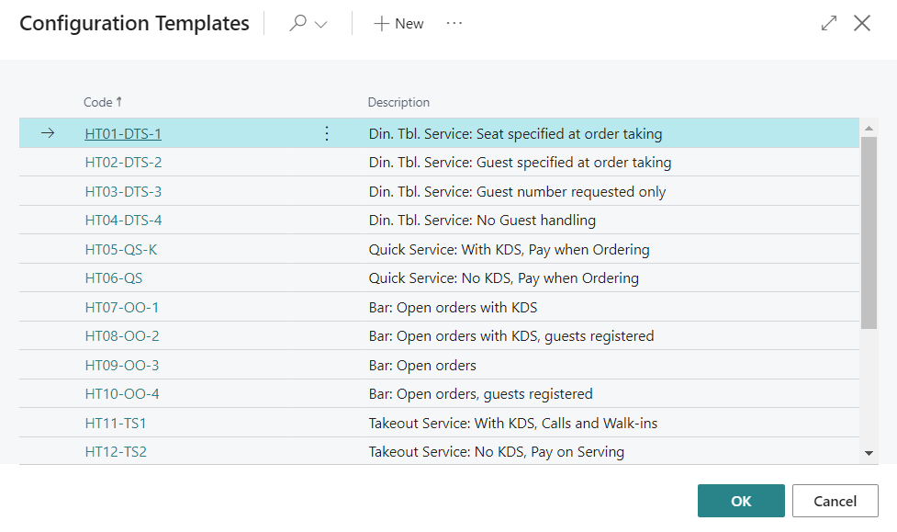Expand the dialog to full screen

click(829, 24)
